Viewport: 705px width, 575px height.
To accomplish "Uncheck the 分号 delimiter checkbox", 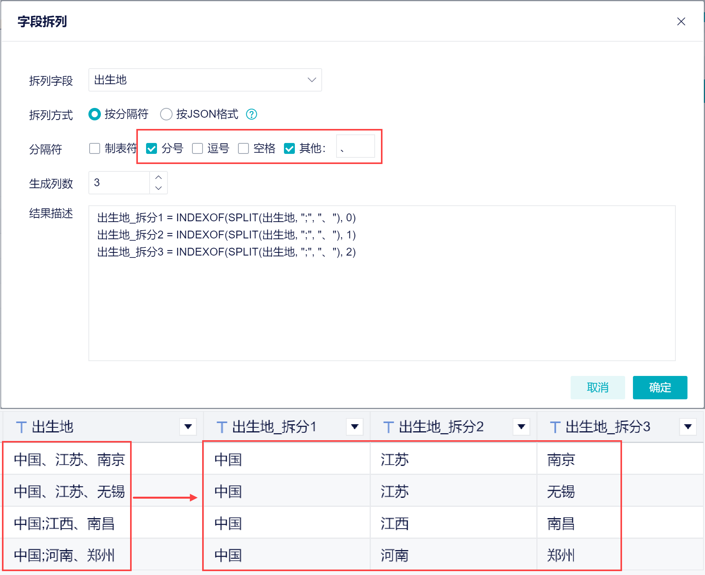I will 152,148.
